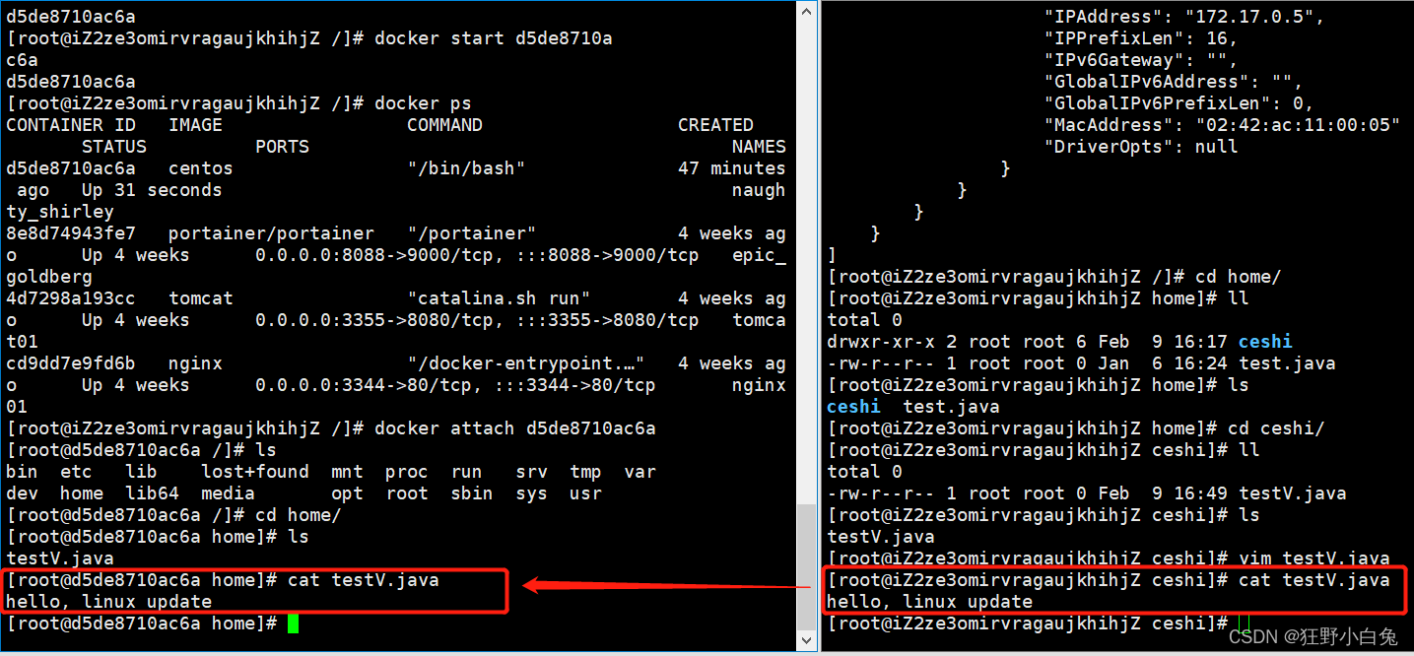
Task: Click the 'docker start d5de8710a' command text
Action: 494,38
